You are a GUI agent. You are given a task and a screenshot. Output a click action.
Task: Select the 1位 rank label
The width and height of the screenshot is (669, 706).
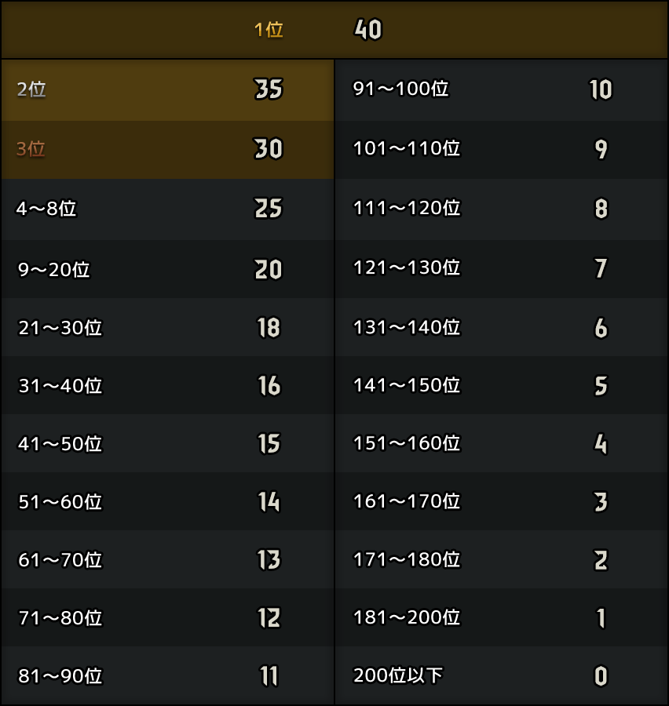269,30
